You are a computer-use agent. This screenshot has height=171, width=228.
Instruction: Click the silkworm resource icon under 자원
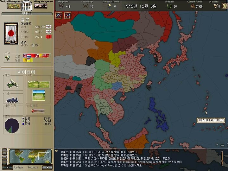[12, 84]
